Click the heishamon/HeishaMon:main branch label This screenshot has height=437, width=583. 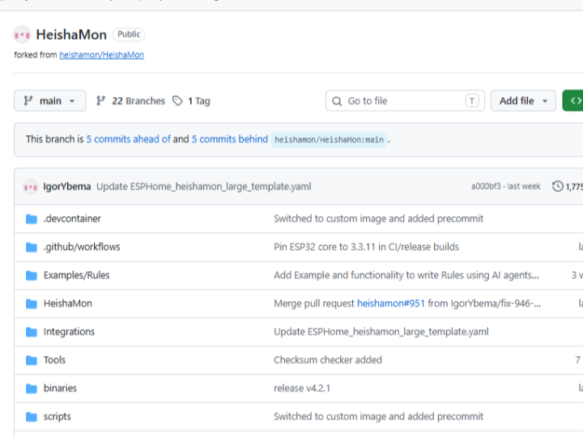click(329, 140)
